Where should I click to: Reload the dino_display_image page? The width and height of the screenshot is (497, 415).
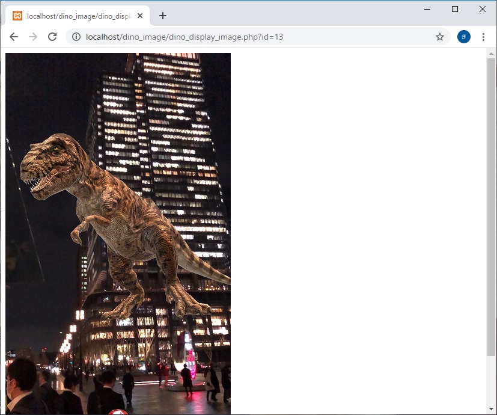click(52, 37)
